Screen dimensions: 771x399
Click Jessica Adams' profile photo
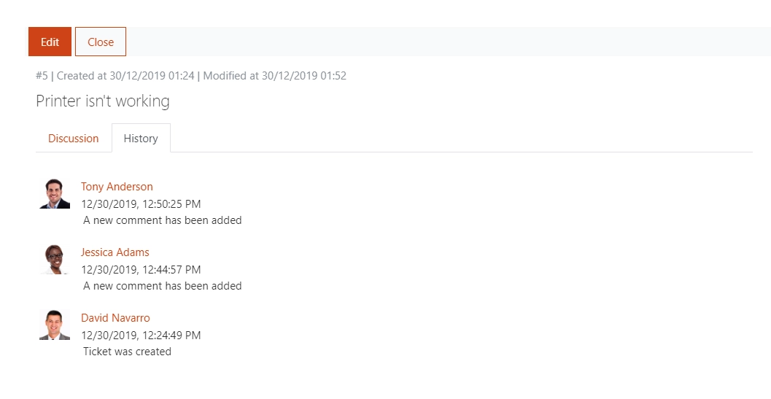pos(55,259)
